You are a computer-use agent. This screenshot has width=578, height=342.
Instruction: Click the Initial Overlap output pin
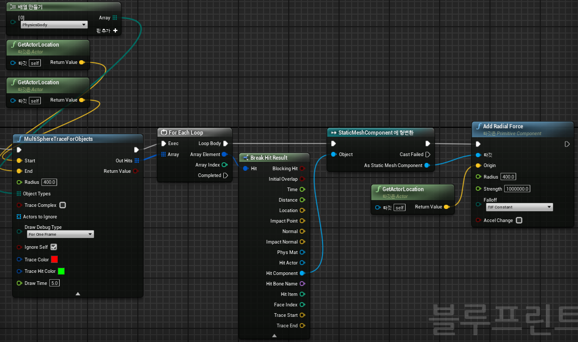302,179
